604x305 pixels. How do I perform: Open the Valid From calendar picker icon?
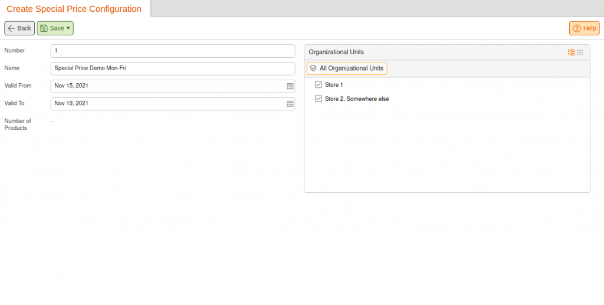coord(290,86)
